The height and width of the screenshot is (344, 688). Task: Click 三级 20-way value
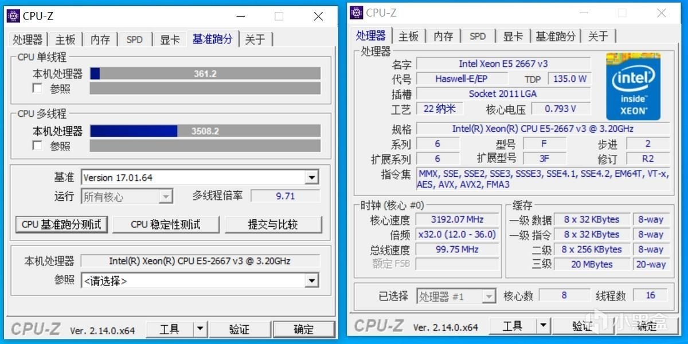click(x=651, y=264)
